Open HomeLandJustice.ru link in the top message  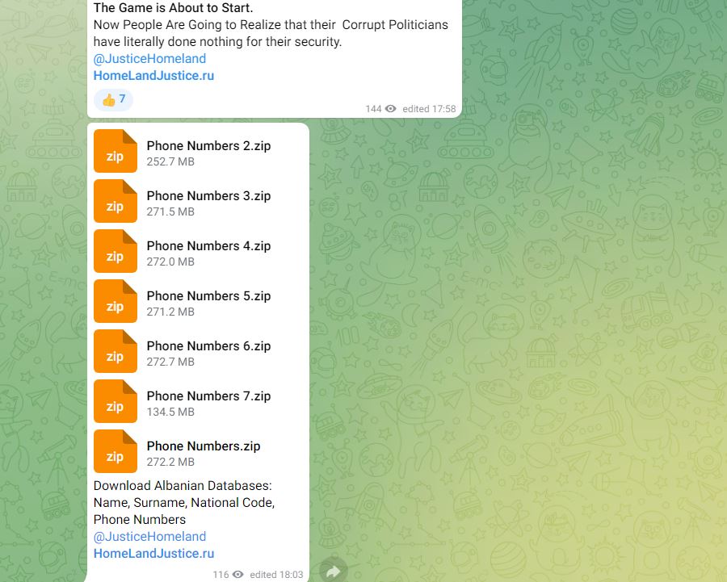tap(154, 76)
